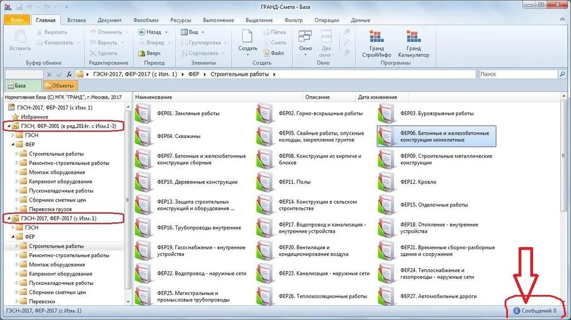Open ФЕР11. Полы book
Viewport: 571px width, 320px height.
coord(284,182)
